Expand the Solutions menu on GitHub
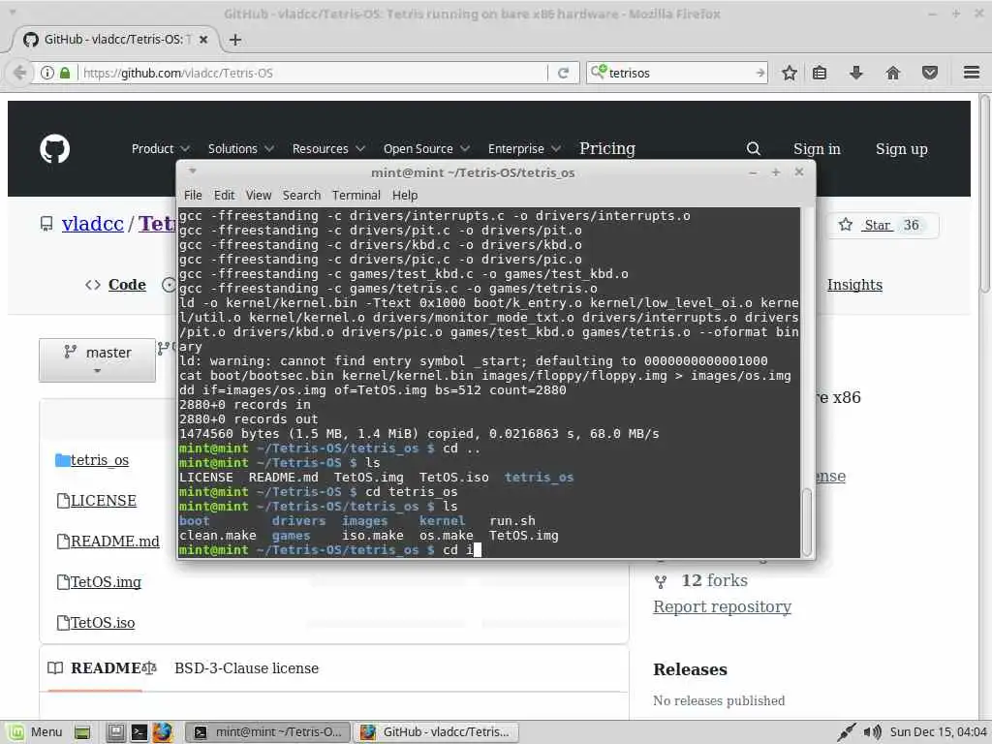 coord(241,148)
